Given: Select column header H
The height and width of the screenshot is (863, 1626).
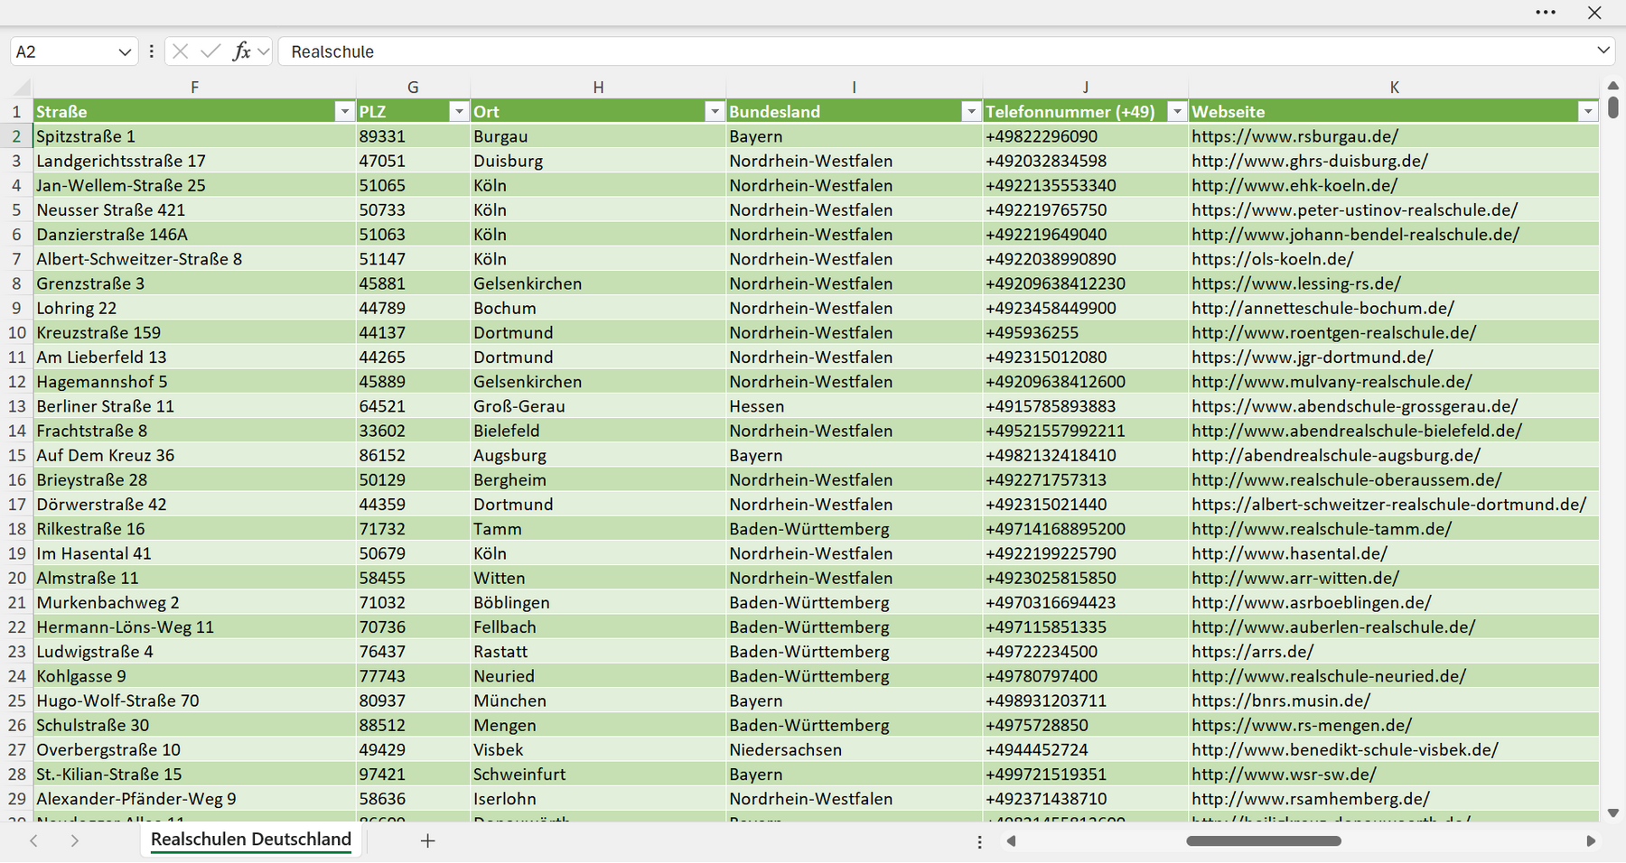Looking at the screenshot, I should coord(598,88).
